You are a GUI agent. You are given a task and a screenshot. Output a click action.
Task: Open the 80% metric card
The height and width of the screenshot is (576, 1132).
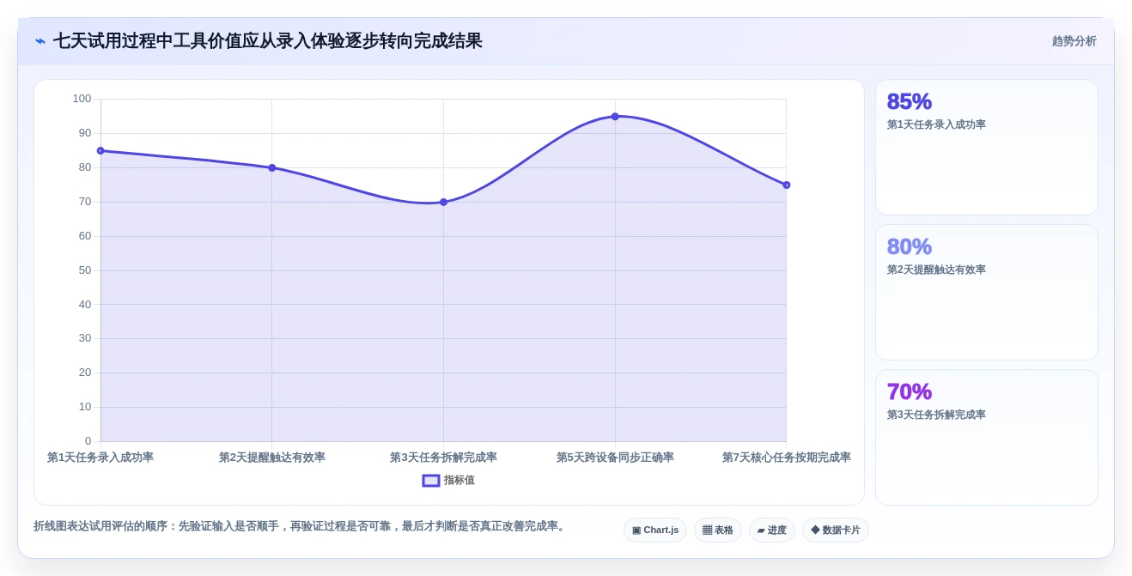(987, 293)
